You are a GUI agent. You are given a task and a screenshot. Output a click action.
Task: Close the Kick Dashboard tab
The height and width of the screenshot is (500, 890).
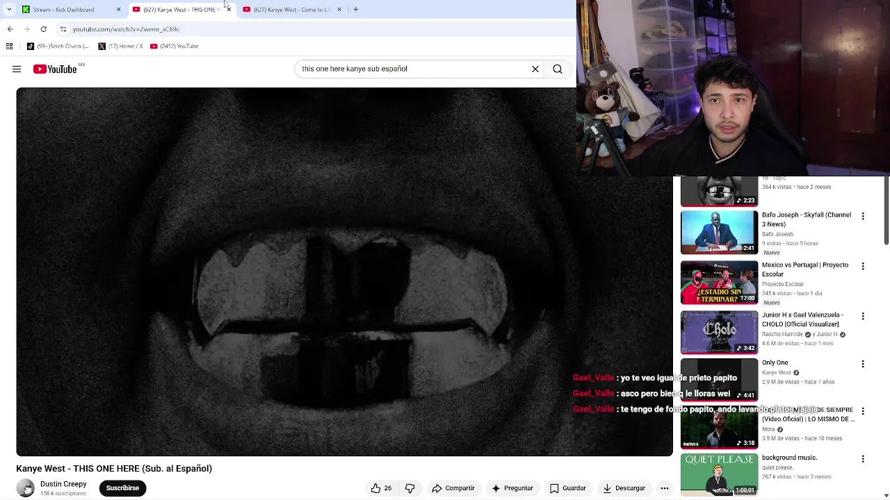tap(118, 10)
